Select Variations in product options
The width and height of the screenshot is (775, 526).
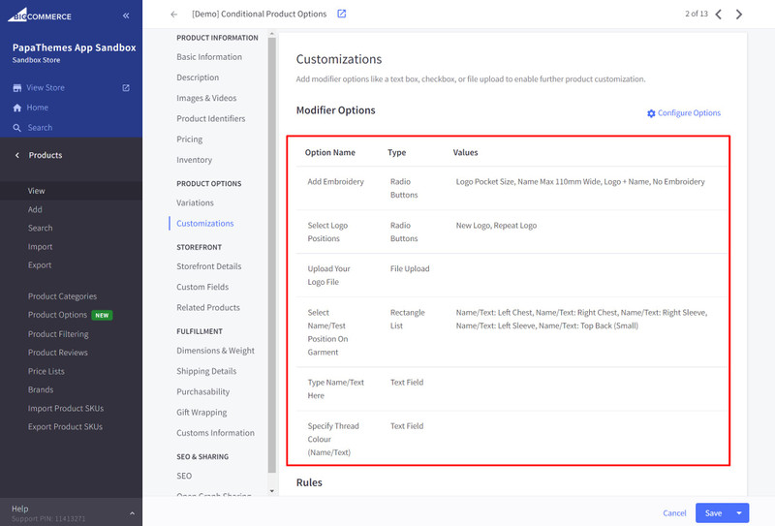pyautogui.click(x=195, y=202)
